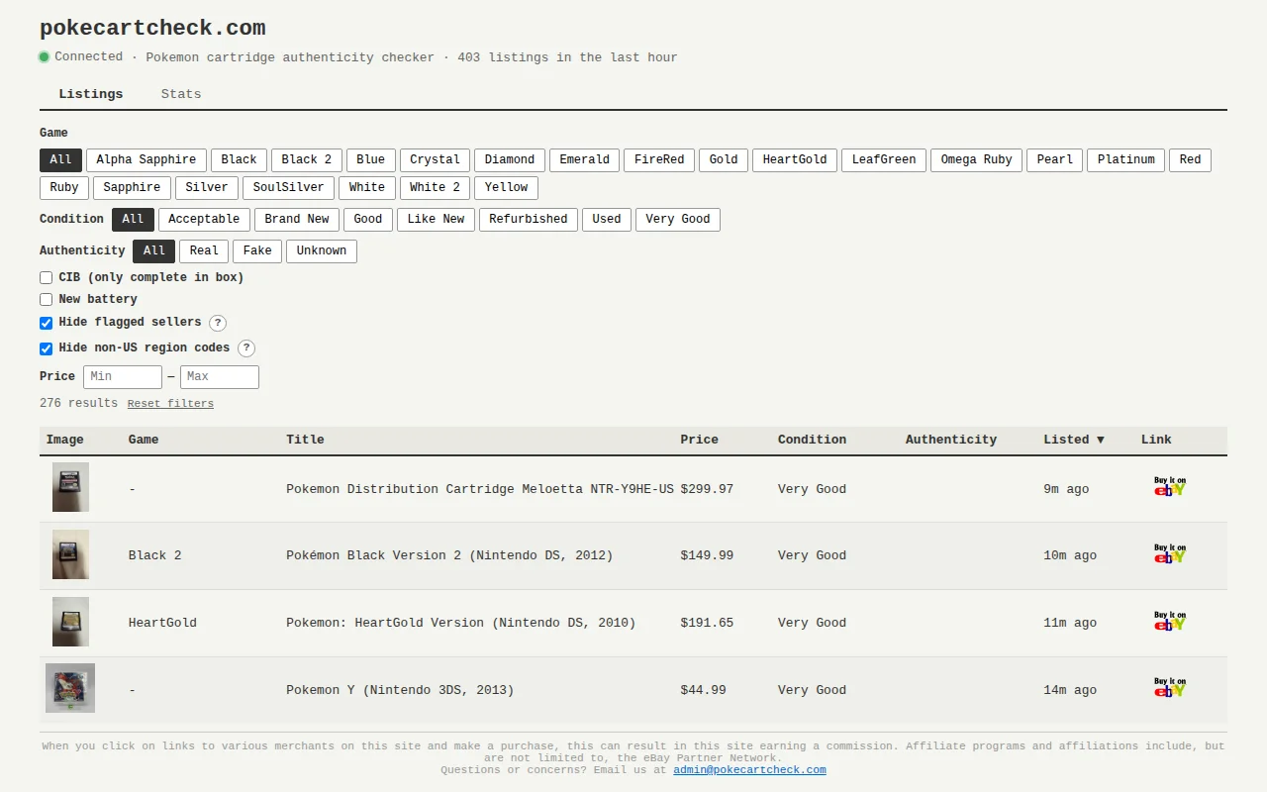The width and height of the screenshot is (1267, 792).
Task: Select the $299.97 price cell
Action: point(707,489)
